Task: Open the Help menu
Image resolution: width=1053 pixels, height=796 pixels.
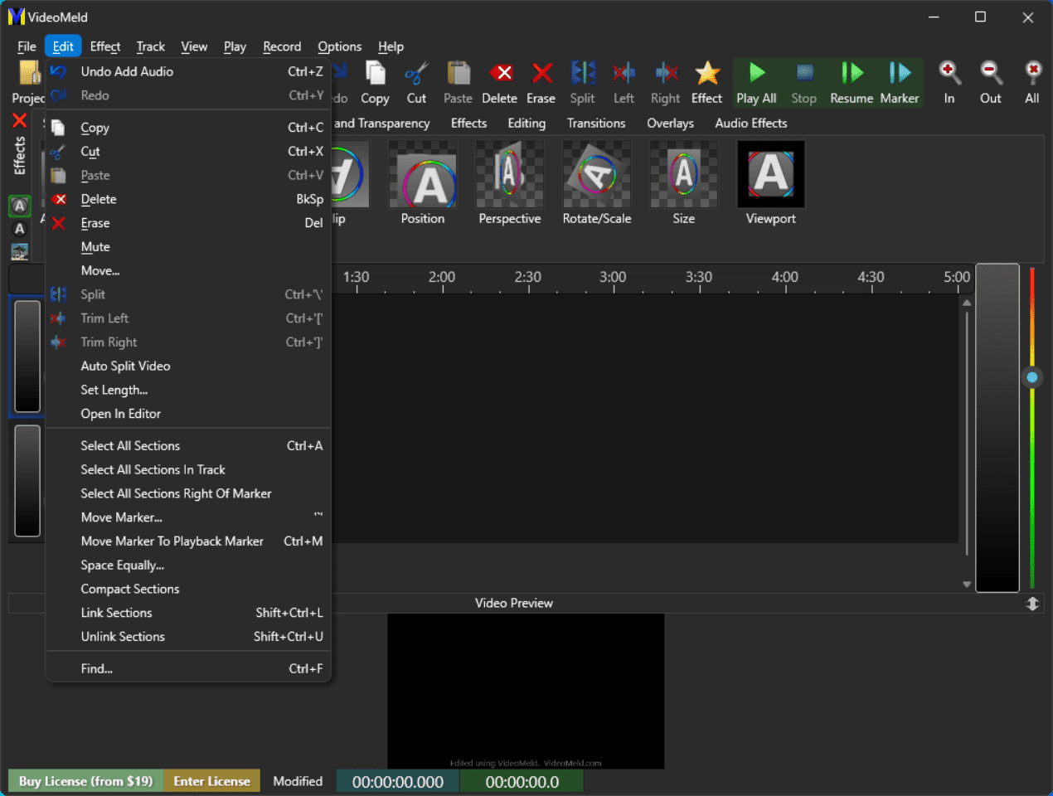Action: click(x=391, y=46)
